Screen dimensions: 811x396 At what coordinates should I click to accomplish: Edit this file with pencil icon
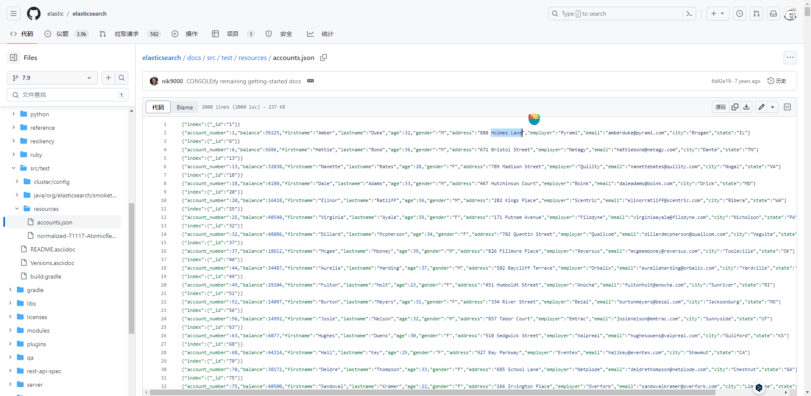tap(761, 107)
